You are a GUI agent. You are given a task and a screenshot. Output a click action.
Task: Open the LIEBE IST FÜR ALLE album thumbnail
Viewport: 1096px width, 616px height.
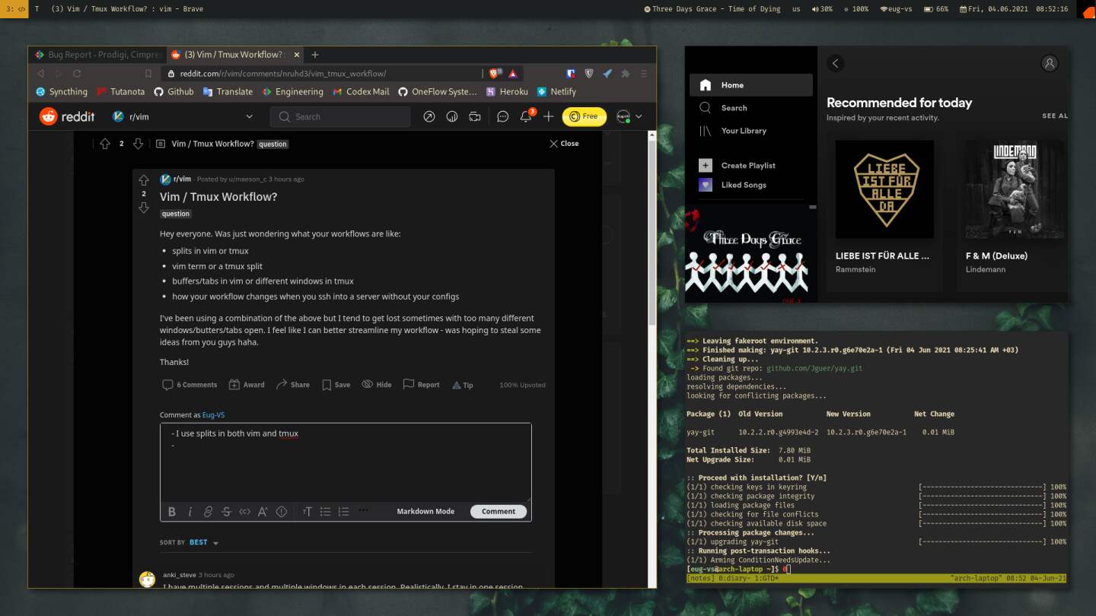point(884,189)
